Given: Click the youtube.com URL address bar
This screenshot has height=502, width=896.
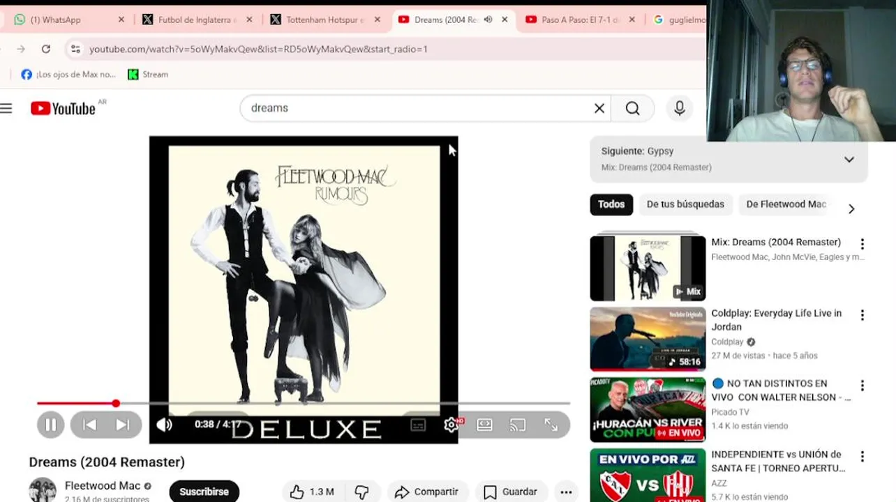Looking at the screenshot, I should (258, 49).
